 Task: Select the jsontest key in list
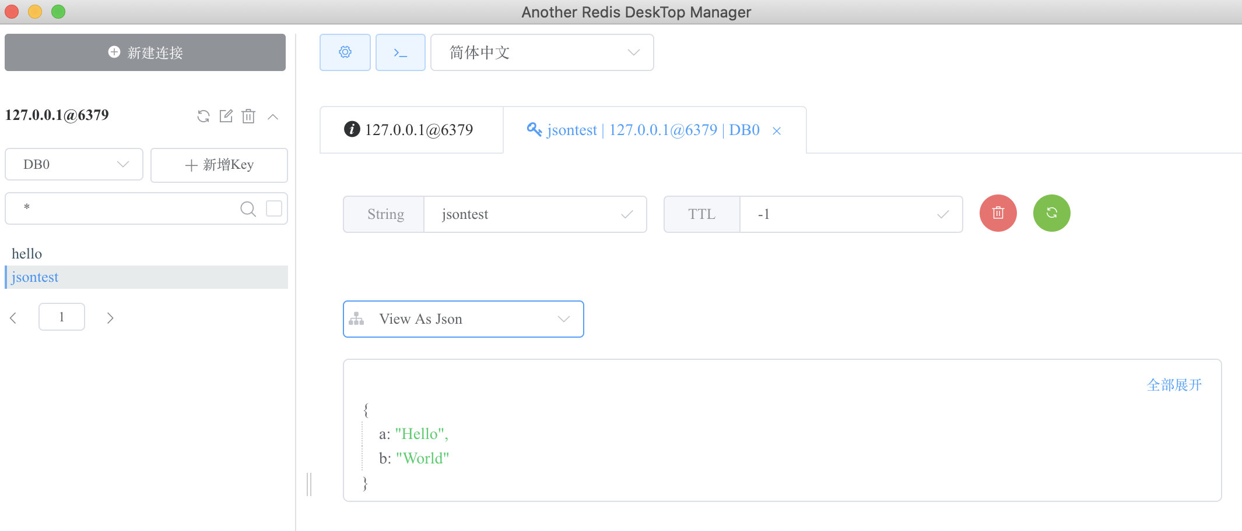(x=146, y=277)
